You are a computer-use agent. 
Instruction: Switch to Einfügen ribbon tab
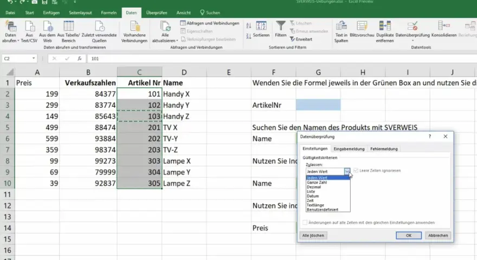coord(51,12)
